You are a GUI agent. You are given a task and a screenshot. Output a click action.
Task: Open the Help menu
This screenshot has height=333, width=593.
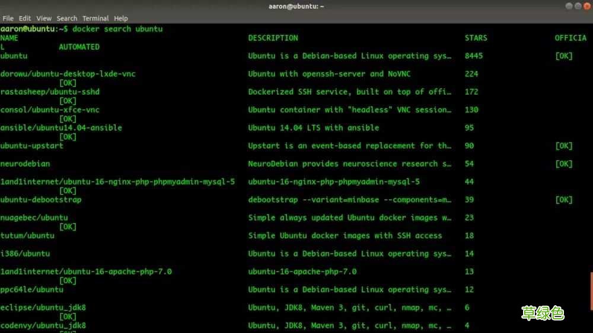[x=120, y=18]
